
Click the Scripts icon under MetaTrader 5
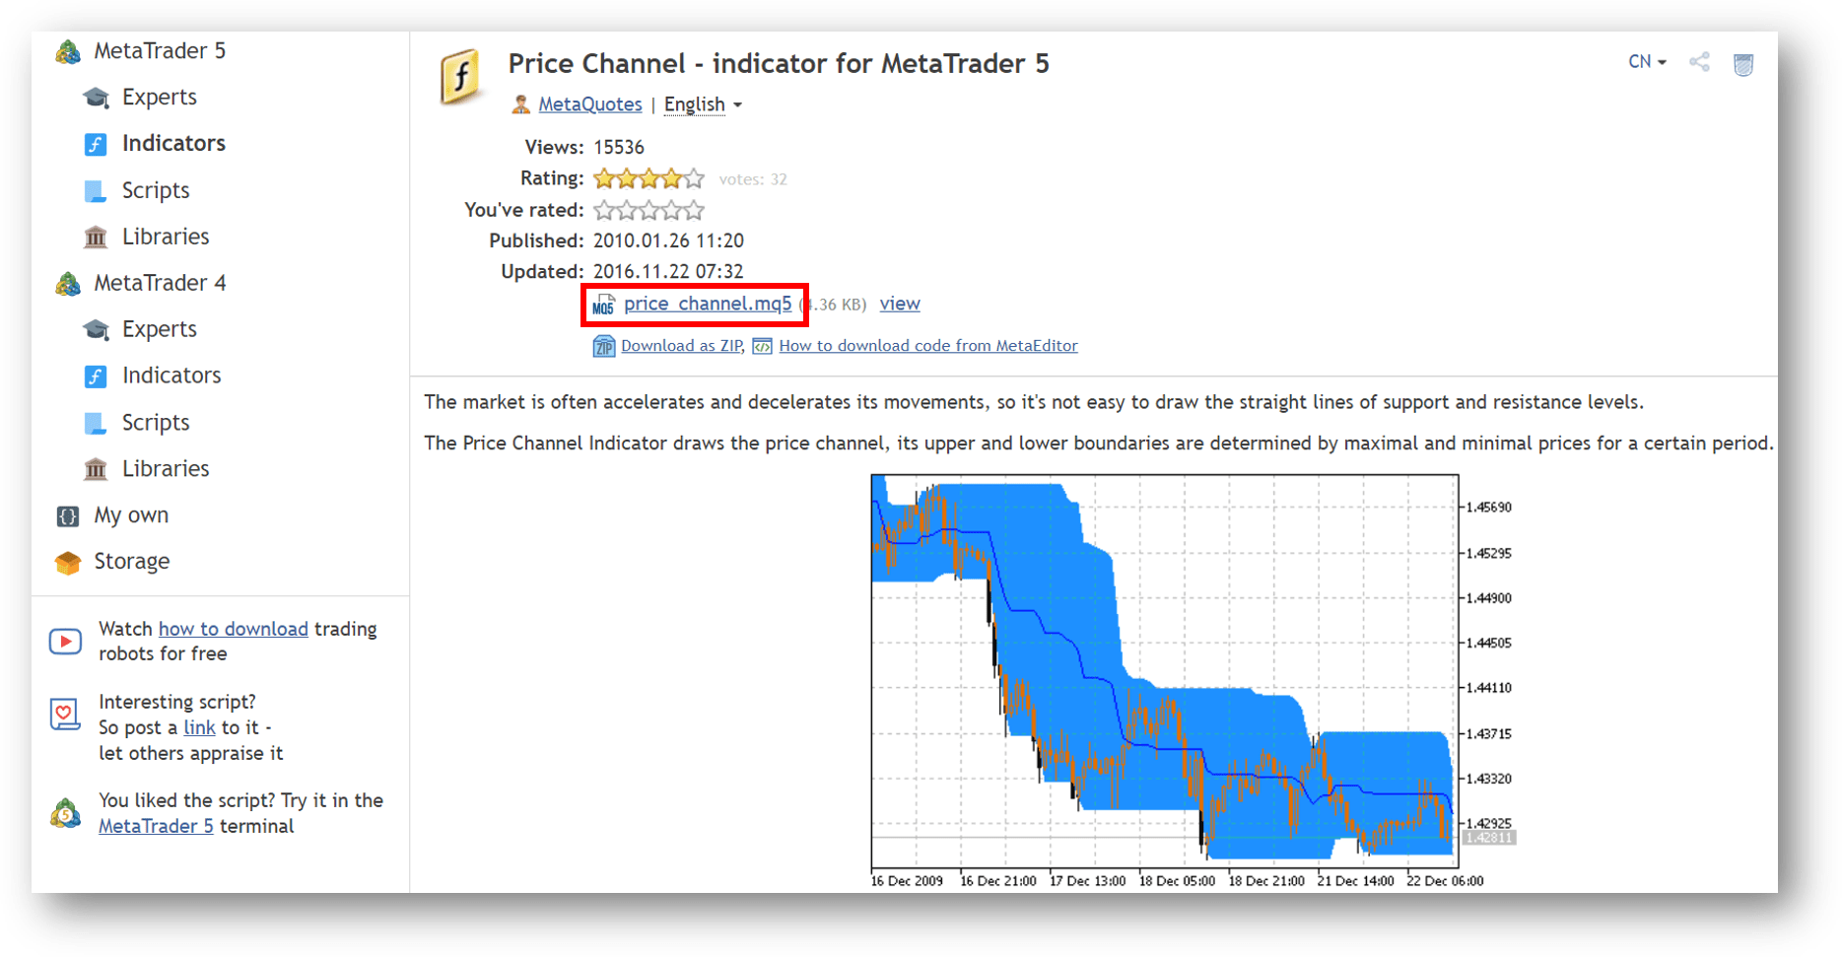[x=96, y=191]
